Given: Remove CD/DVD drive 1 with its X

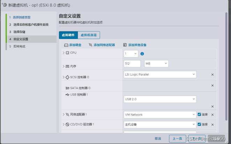Looking at the screenshot, I should (213, 125).
